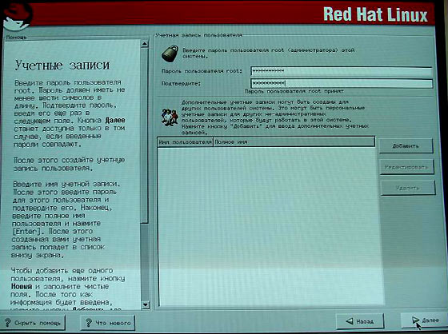Click the Пароль пользователя root label
The width and height of the screenshot is (448, 334).
[x=202, y=71]
